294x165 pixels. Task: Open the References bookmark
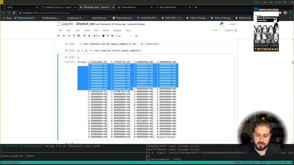pos(244,18)
